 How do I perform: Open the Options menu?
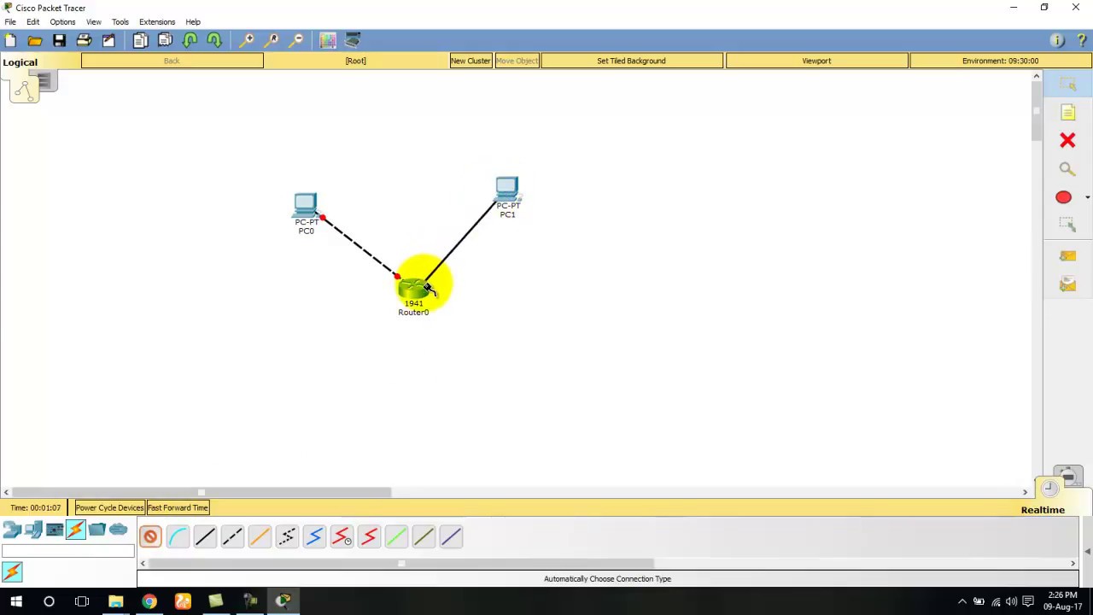[x=62, y=22]
